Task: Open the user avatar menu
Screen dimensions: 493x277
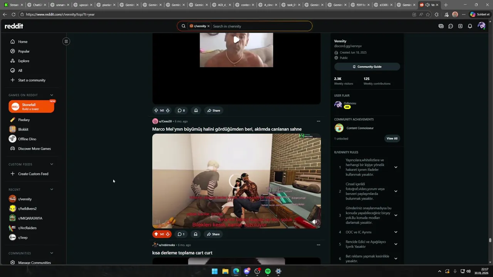Action: (x=481, y=26)
